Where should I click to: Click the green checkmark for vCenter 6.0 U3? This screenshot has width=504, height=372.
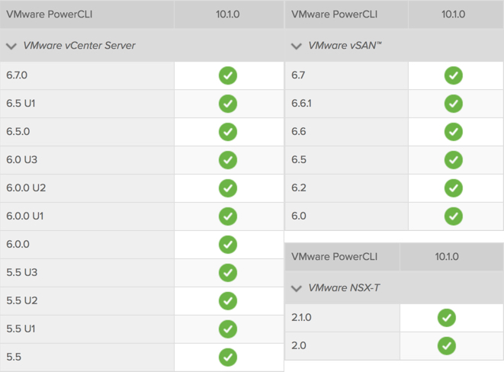pos(228,160)
